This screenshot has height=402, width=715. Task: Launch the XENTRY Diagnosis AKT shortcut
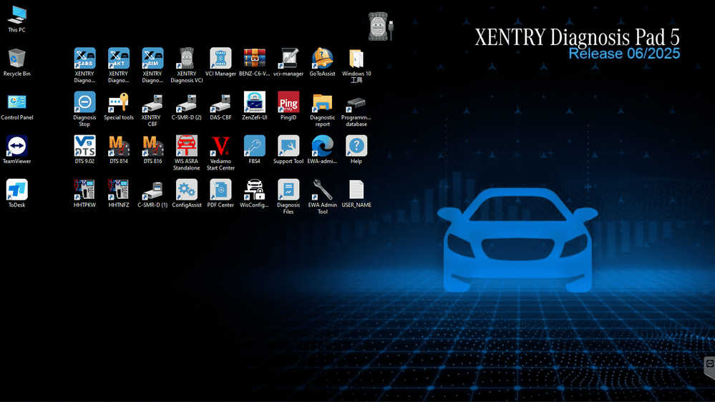[118, 59]
